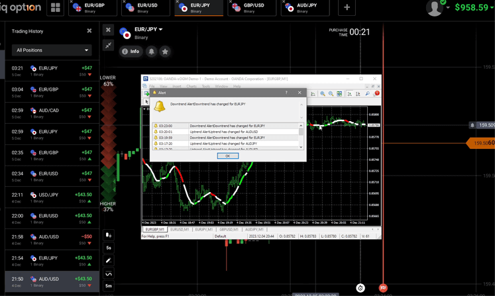Close the chart with the X icon
Viewport: 495px width, 296px height.
[x=108, y=30]
